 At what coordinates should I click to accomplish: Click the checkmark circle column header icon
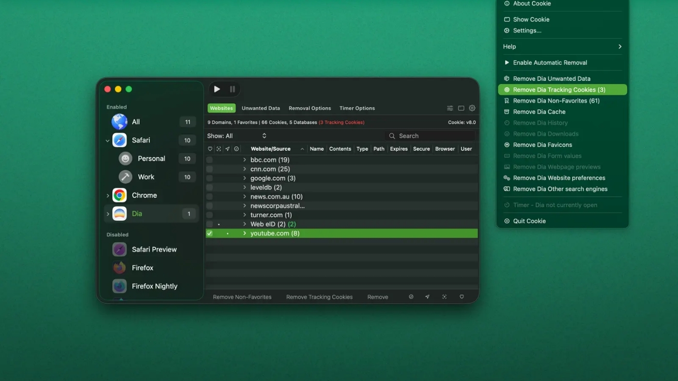236,149
